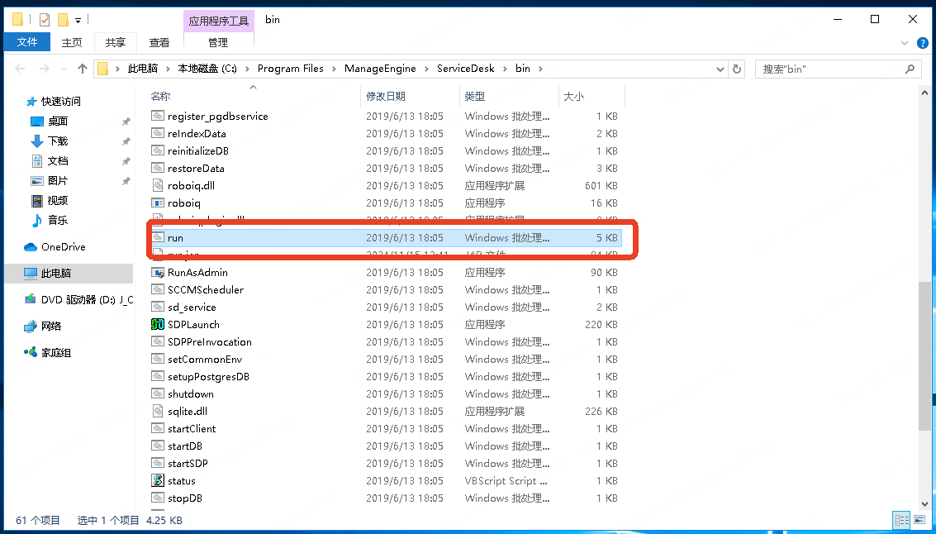Open the recent locations dropdown arrow
Viewport: 936px width, 534px height.
(x=64, y=69)
